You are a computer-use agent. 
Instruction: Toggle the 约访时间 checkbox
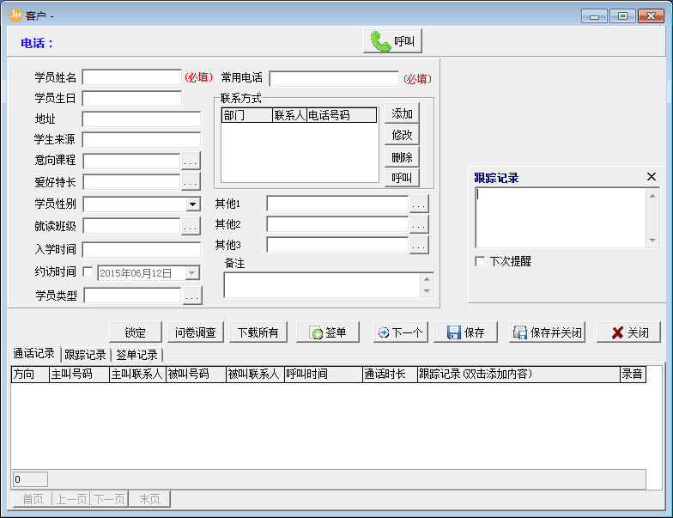coord(88,272)
